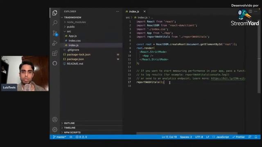Open the feedback icon in status bar
Viewport: 262px width, 147px height.
point(250,137)
